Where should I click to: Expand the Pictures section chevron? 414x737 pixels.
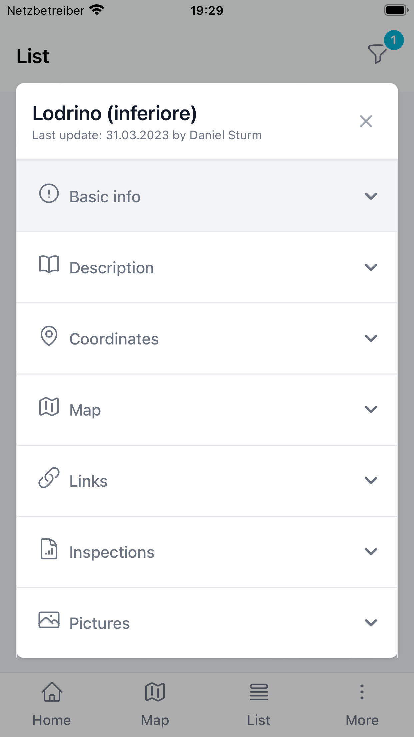tap(371, 623)
